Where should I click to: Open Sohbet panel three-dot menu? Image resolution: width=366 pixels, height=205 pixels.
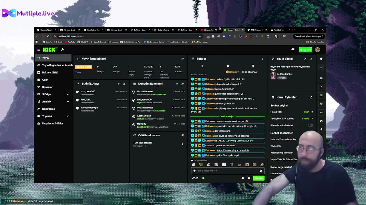coord(262,59)
